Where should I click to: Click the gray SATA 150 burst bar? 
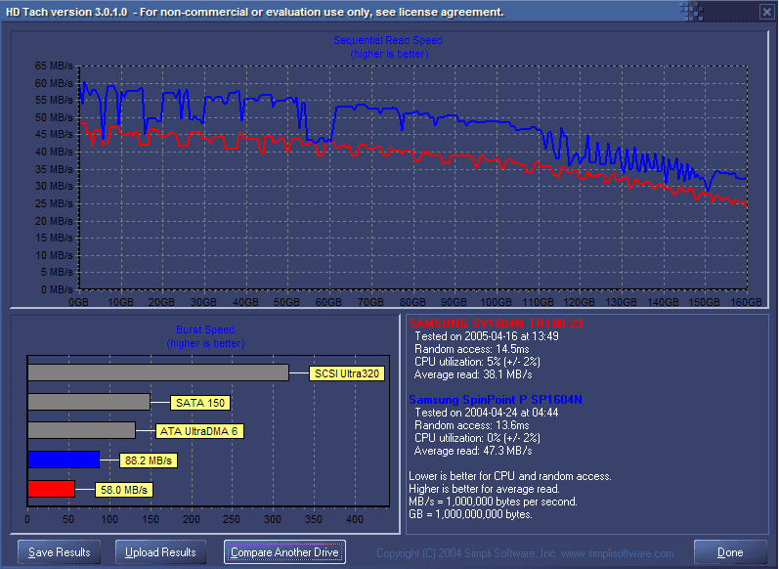[x=89, y=402]
